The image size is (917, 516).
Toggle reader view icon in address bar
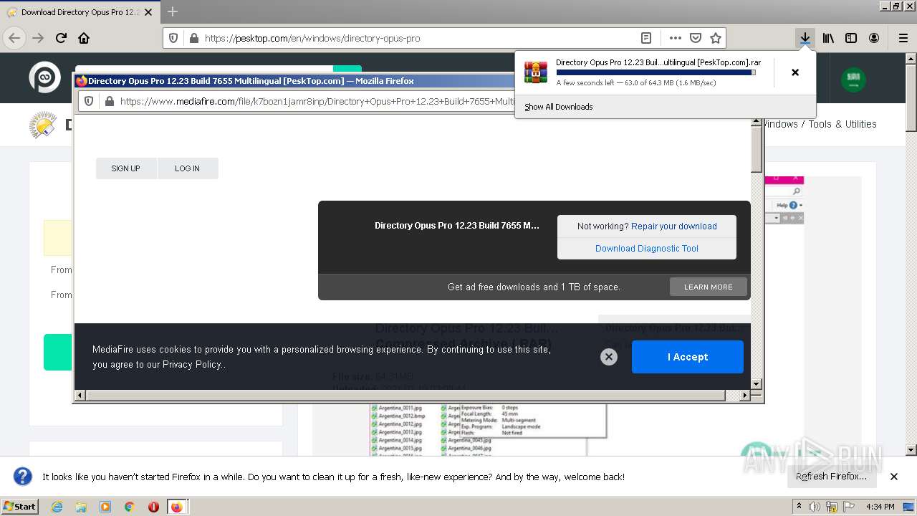pos(645,38)
